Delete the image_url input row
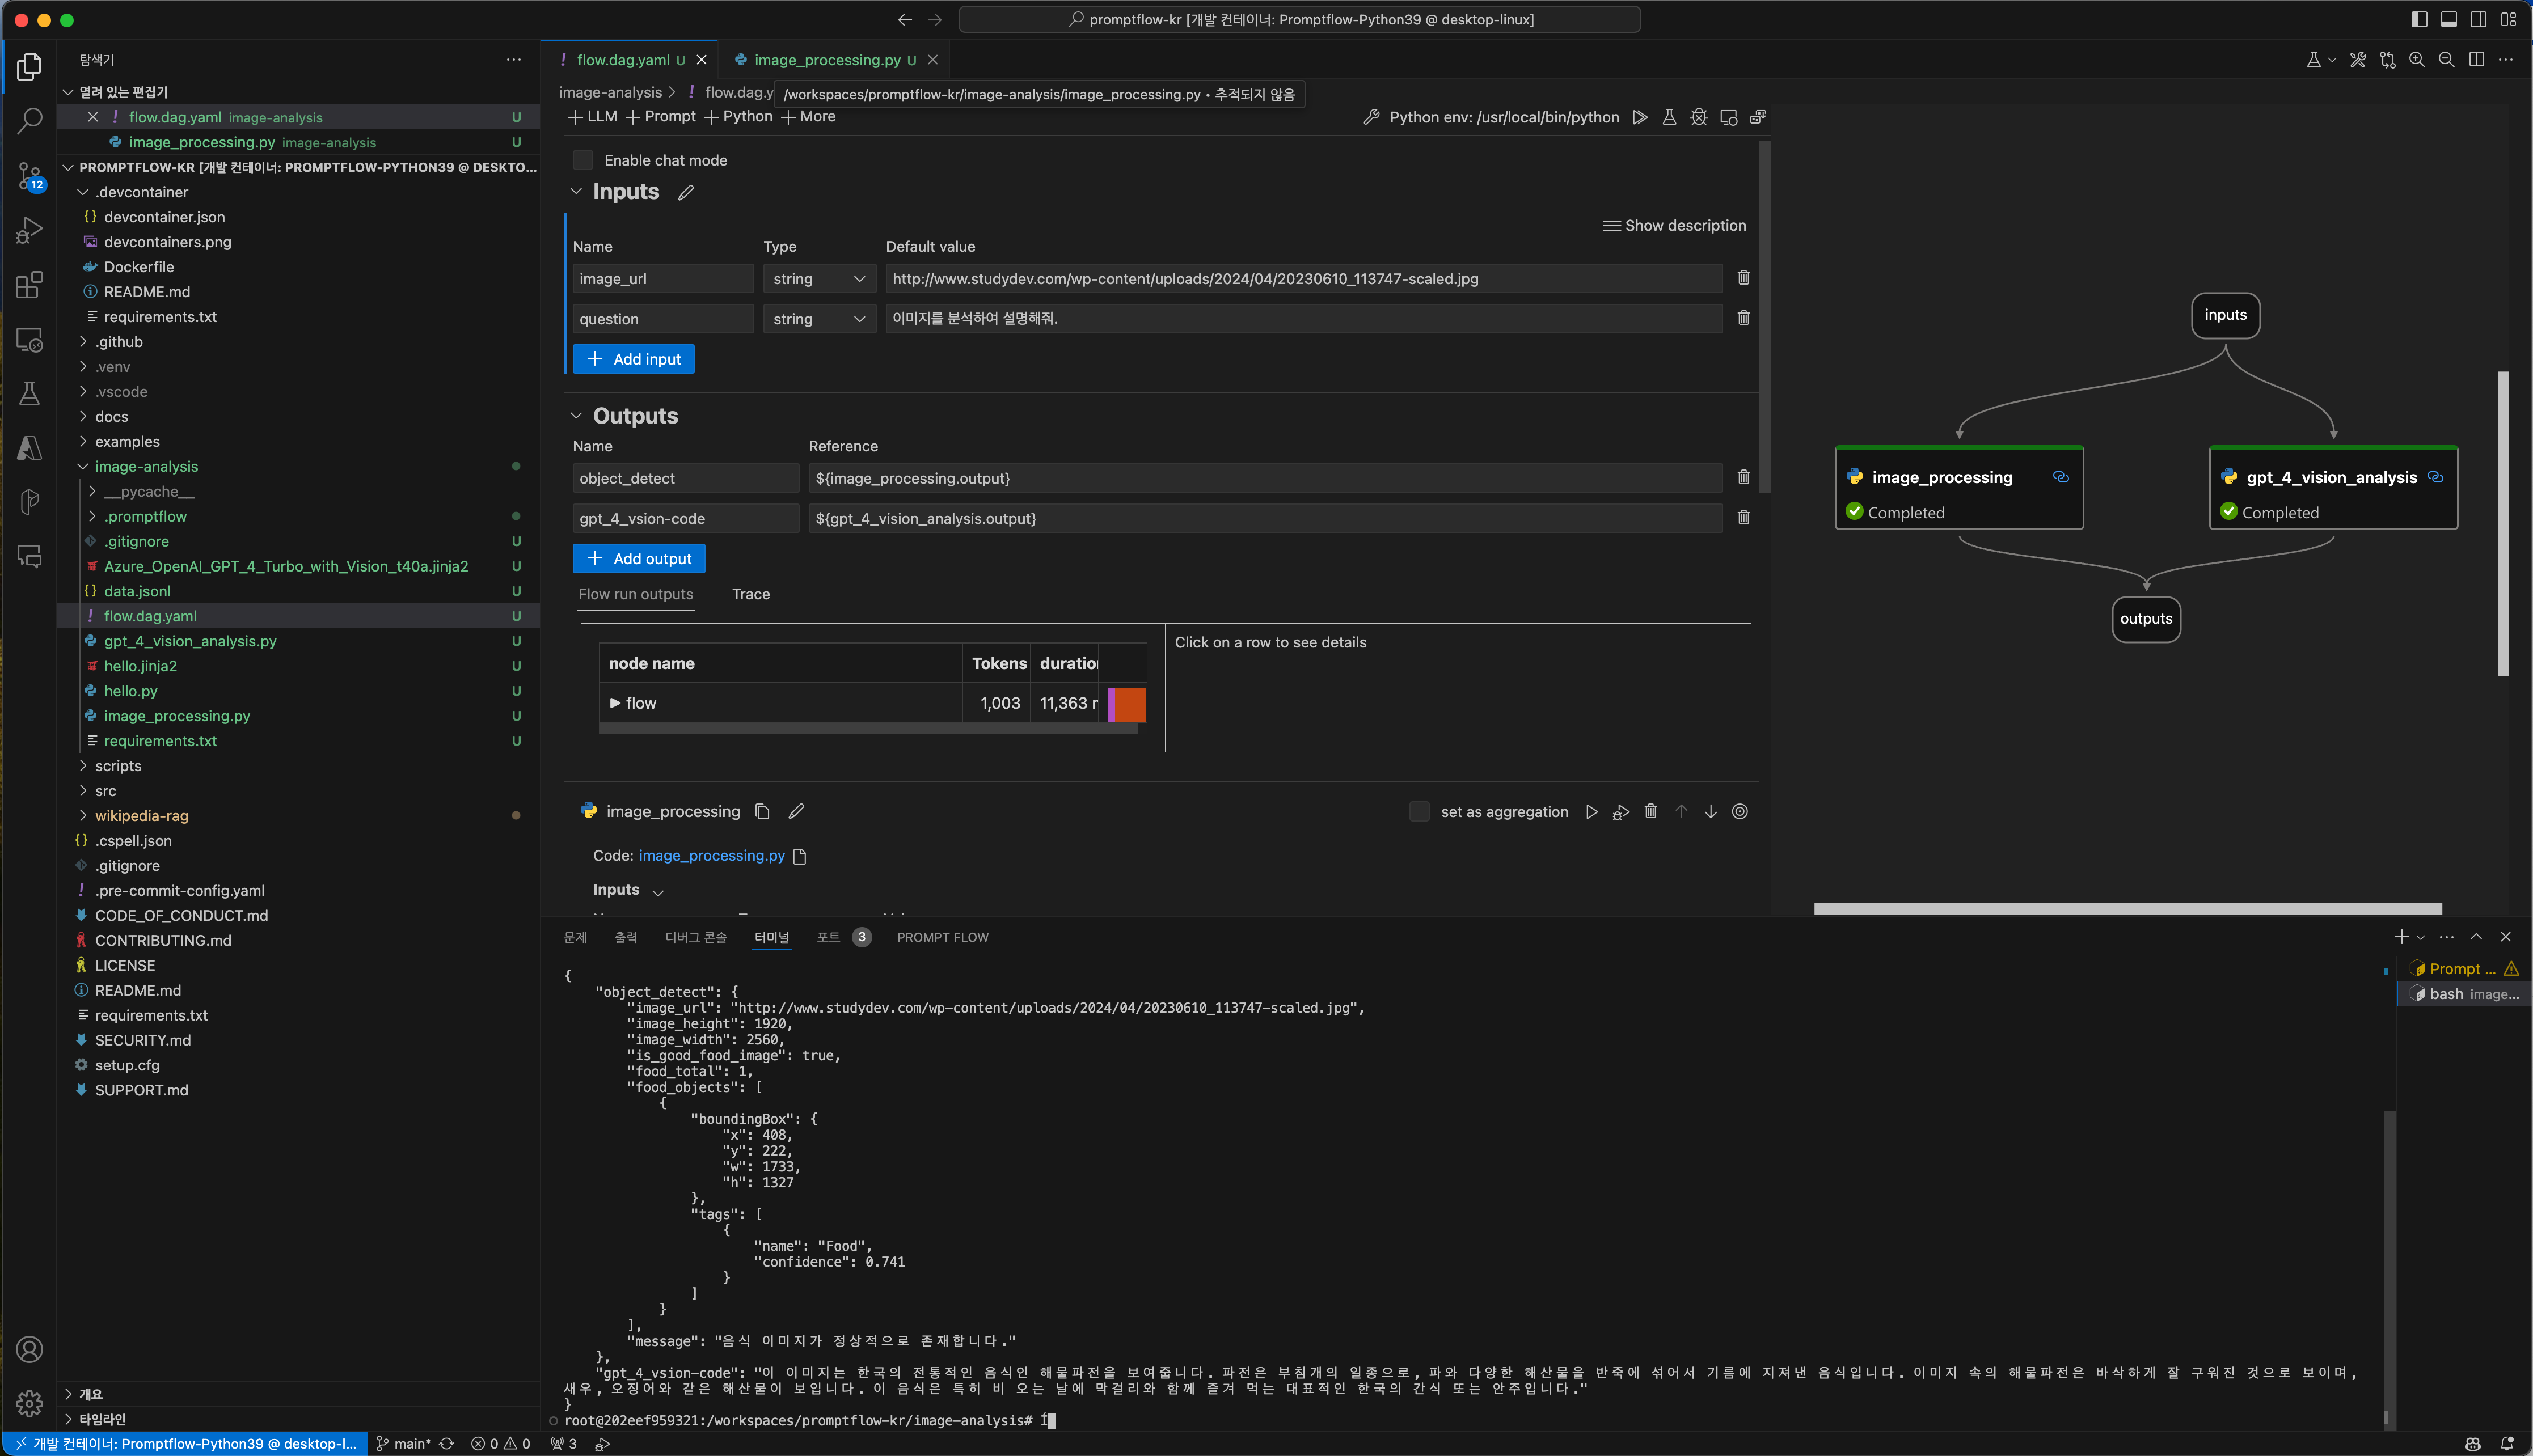 click(x=1743, y=278)
